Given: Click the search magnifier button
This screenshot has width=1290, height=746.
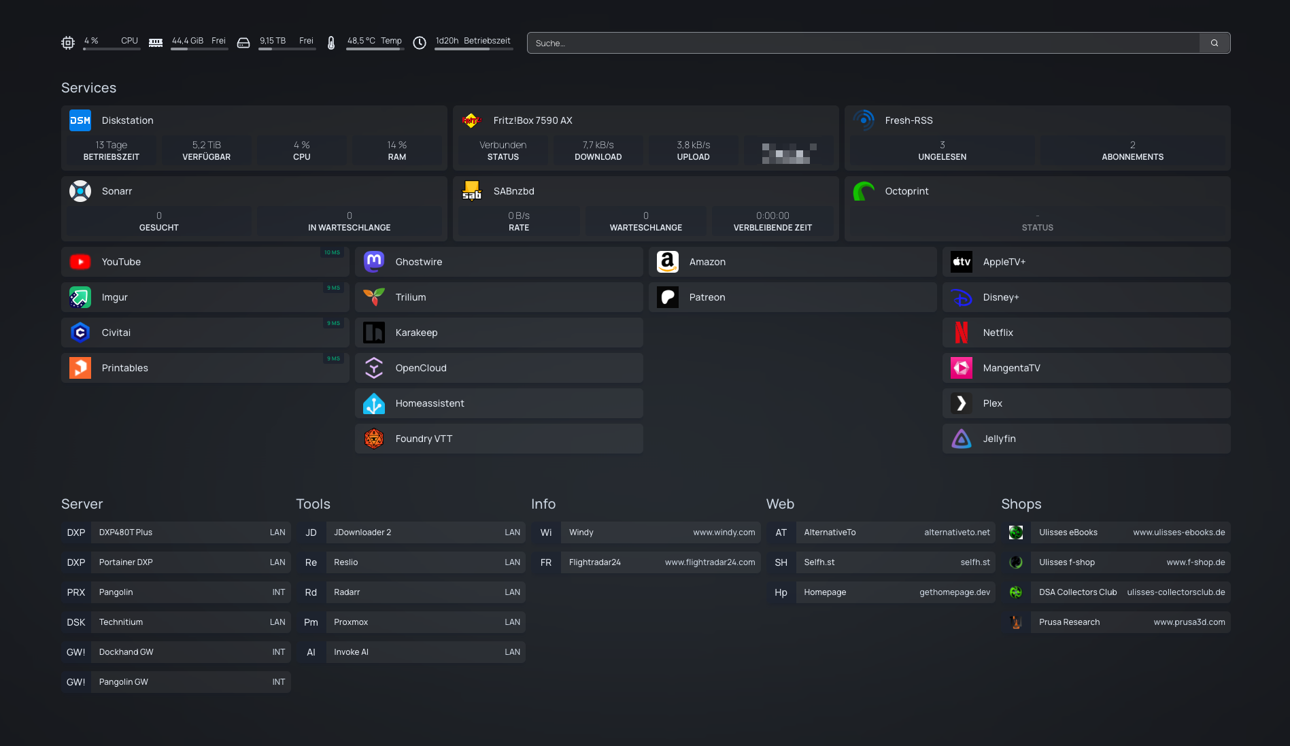Looking at the screenshot, I should point(1215,43).
